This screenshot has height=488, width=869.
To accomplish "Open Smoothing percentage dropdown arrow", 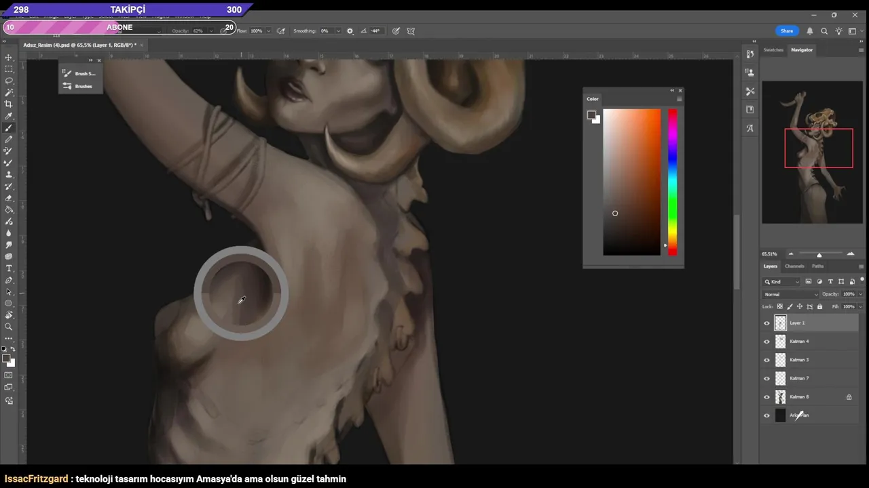I will coord(338,31).
